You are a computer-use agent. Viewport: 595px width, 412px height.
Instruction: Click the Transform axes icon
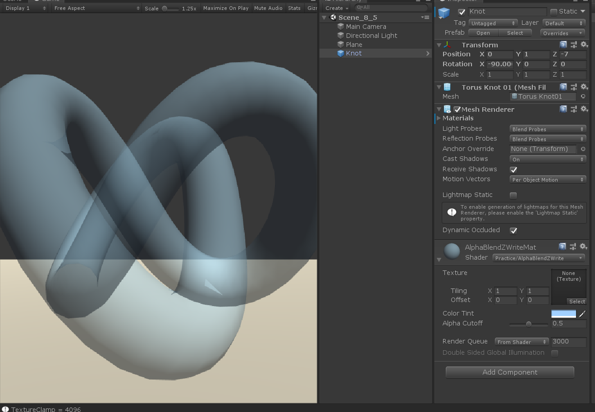447,45
